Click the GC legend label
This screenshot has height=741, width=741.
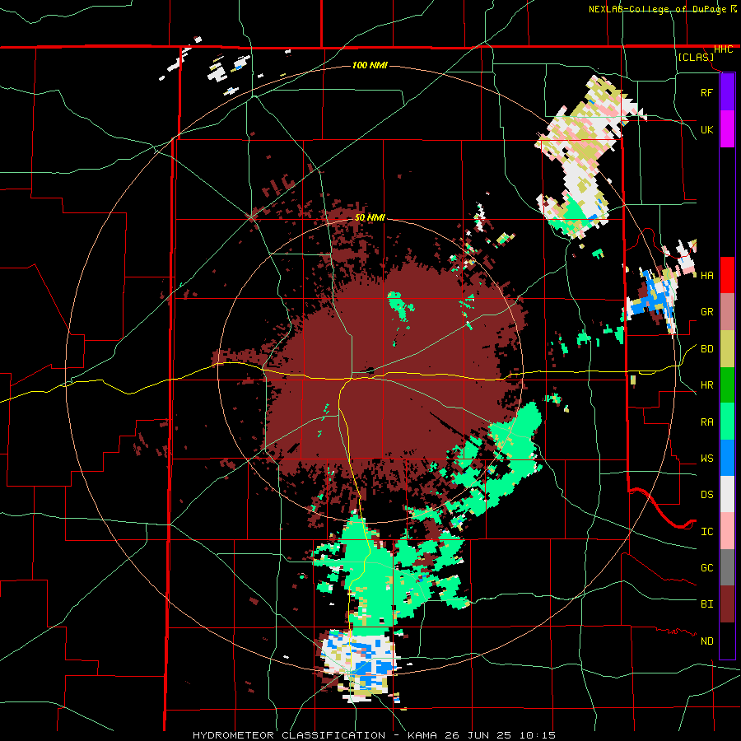click(707, 568)
